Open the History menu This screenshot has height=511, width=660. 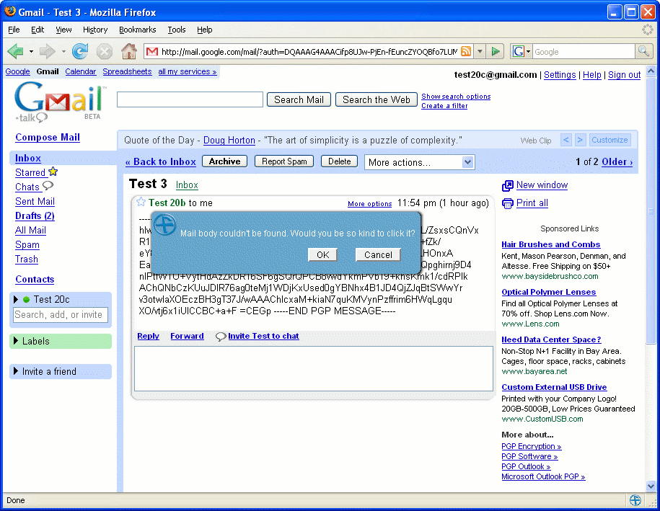pos(95,30)
